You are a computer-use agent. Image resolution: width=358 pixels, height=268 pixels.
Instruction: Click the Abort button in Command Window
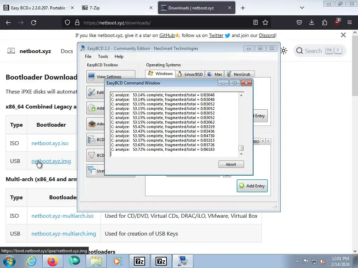[231, 164]
